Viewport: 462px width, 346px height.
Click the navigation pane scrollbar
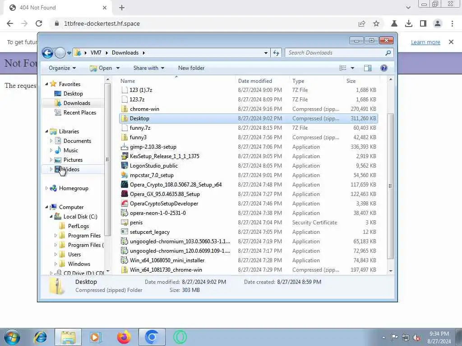[107, 159]
